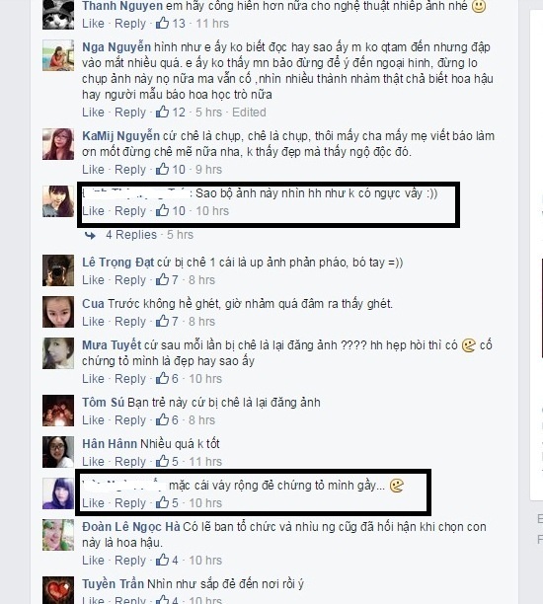The height and width of the screenshot is (604, 543).
Task: Click thumbs-up icon on Mưa Tuyết's comment
Action: [162, 378]
